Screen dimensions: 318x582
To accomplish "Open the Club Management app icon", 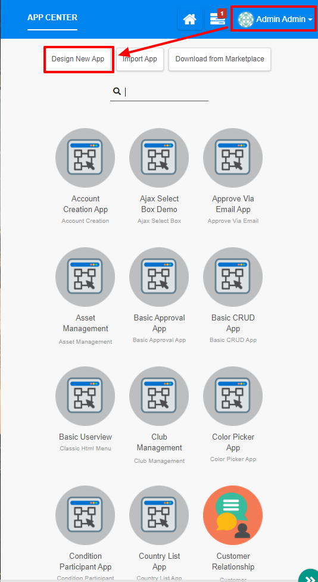I will [x=159, y=396].
